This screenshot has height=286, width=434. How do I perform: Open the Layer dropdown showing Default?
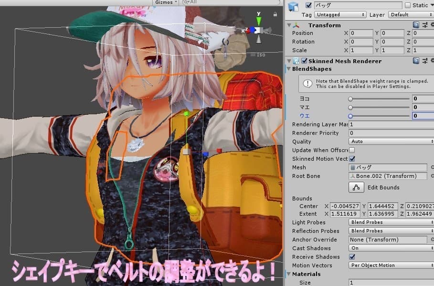(411, 14)
